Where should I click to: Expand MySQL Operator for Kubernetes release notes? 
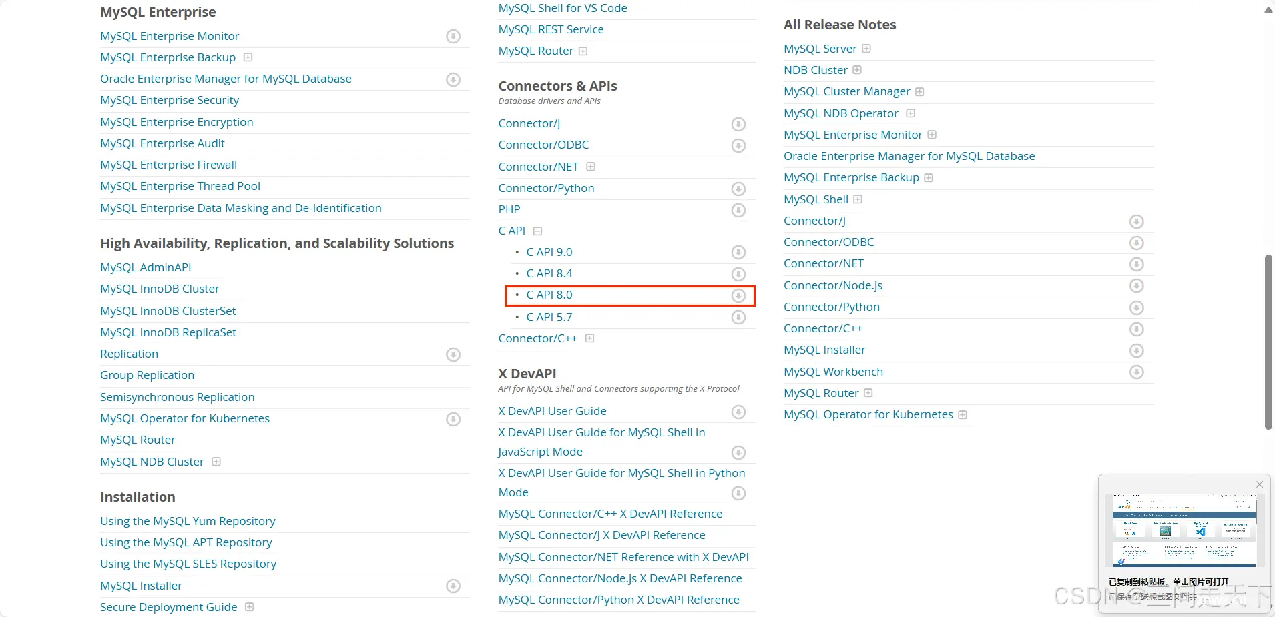point(963,415)
